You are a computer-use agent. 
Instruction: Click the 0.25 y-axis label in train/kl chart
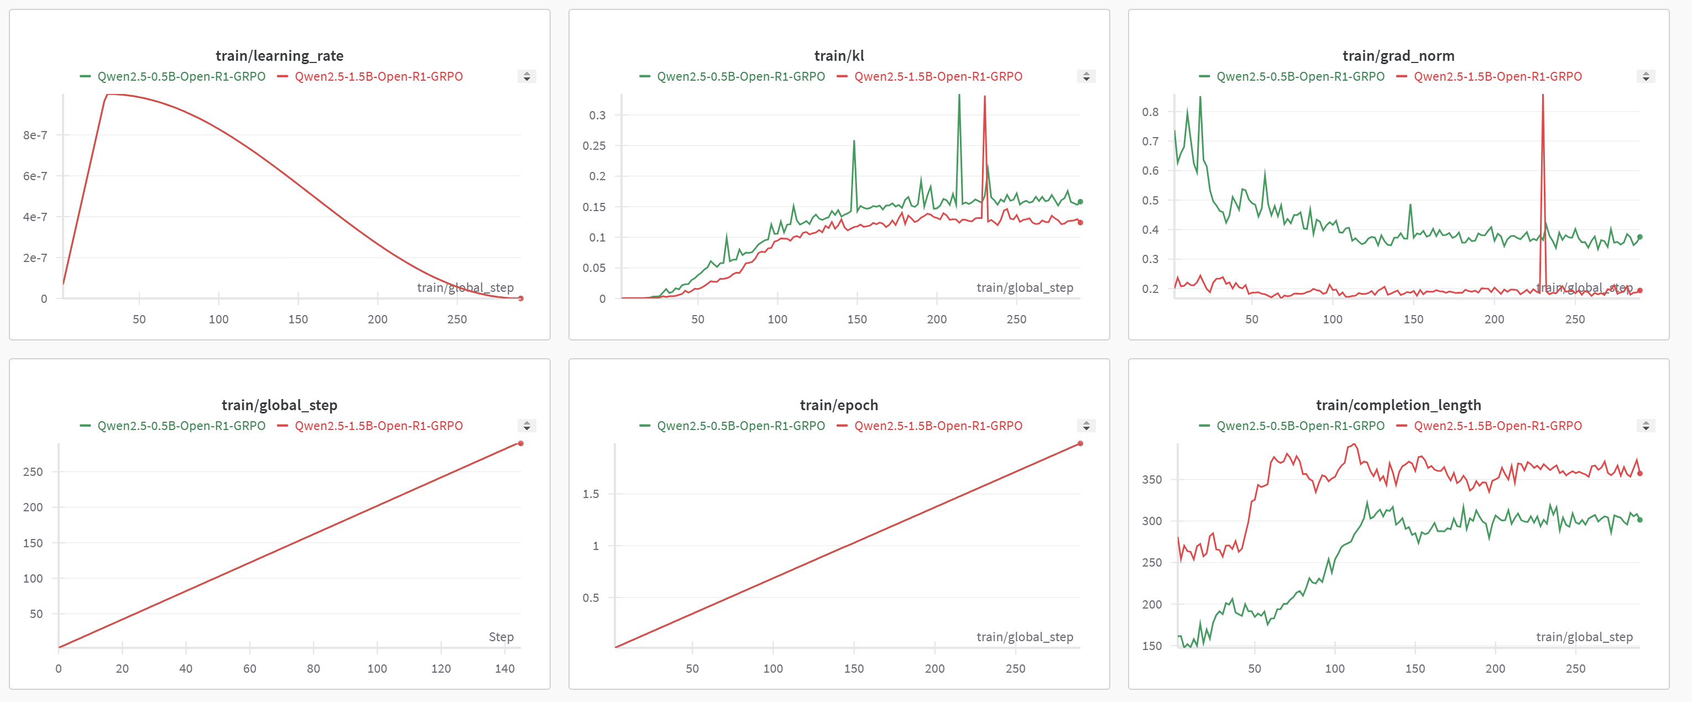tap(594, 146)
